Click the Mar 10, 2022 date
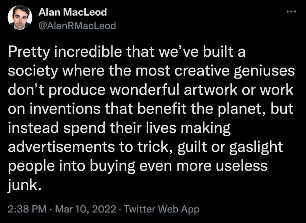Screen dimensions: 306x223 [x=86, y=209]
